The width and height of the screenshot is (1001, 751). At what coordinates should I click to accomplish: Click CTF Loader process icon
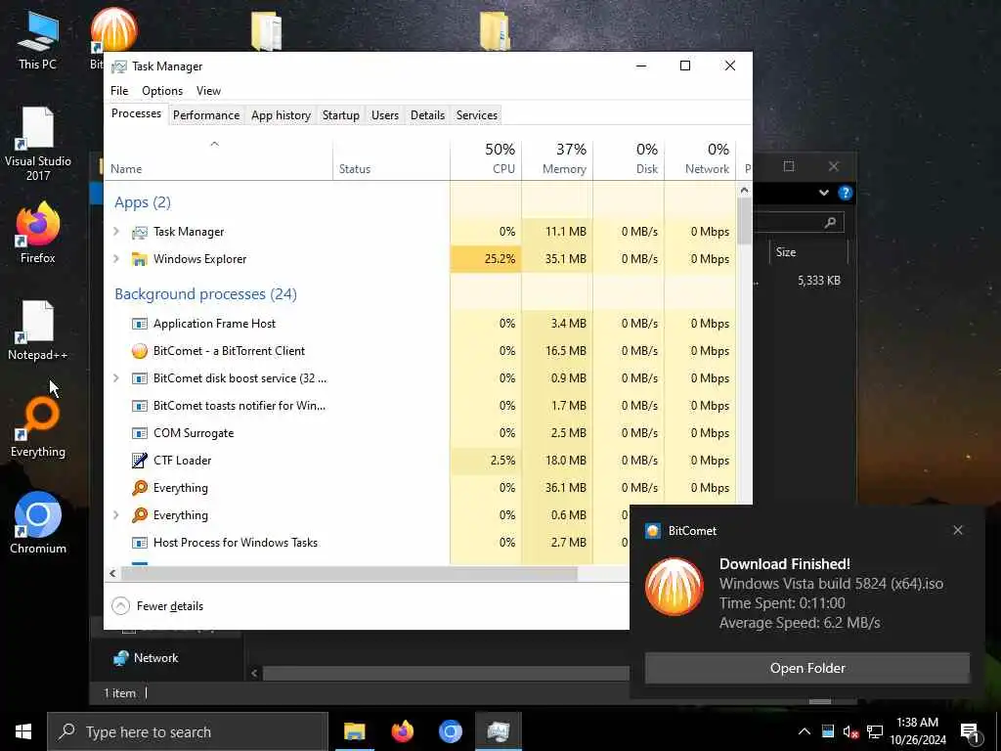[139, 460]
